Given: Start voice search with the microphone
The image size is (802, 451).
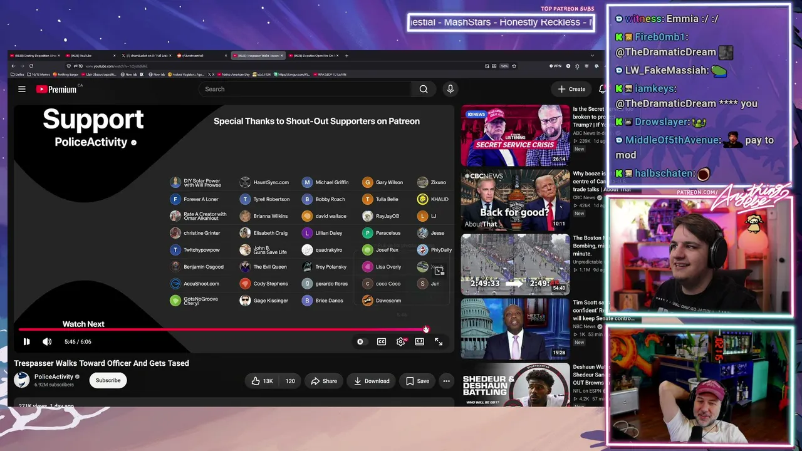Looking at the screenshot, I should point(450,89).
